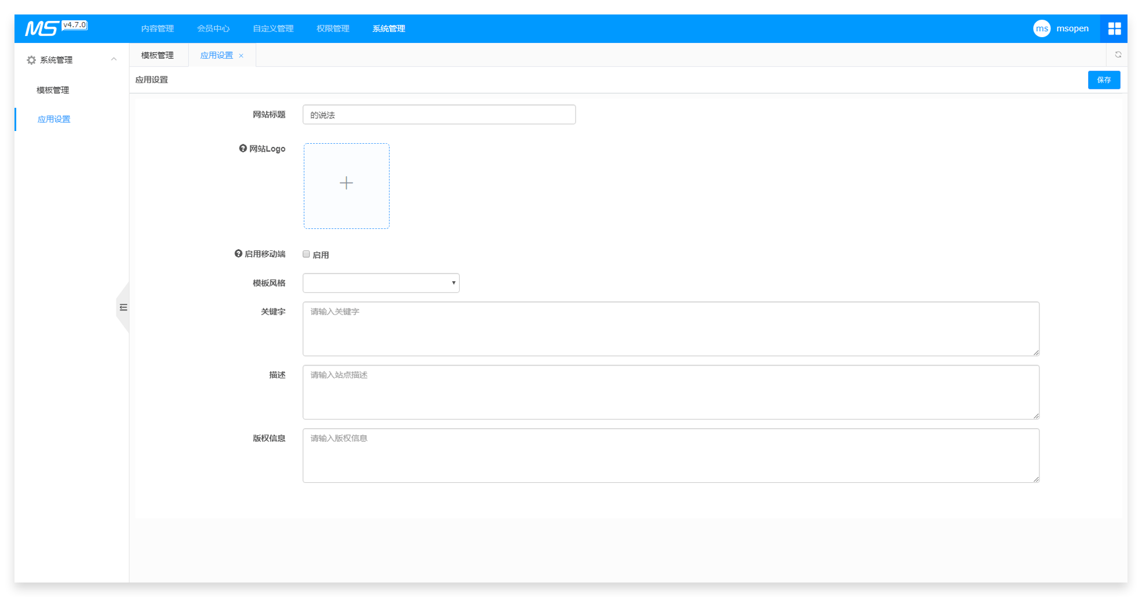Click the 系统管理 gear icon
This screenshot has height=597, width=1142.
click(x=31, y=60)
